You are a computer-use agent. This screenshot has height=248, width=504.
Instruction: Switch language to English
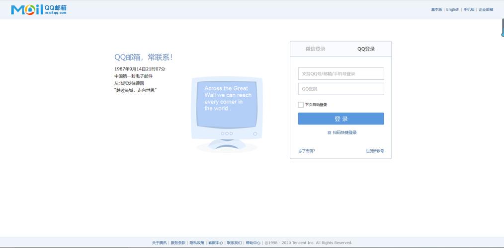(x=453, y=9)
